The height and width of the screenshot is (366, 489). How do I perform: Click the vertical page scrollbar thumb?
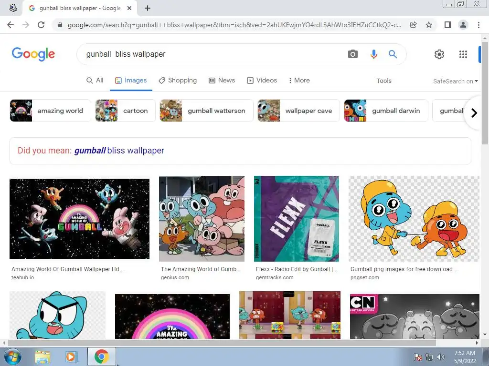(485, 93)
